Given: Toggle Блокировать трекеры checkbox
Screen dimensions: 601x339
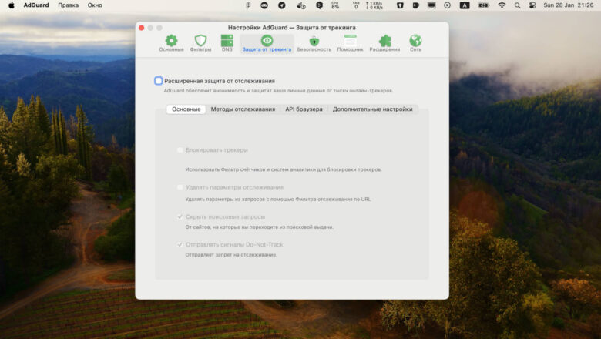Looking at the screenshot, I should coord(180,149).
